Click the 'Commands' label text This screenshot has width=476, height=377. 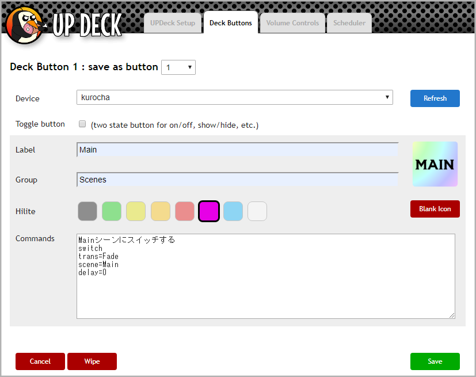(35, 239)
